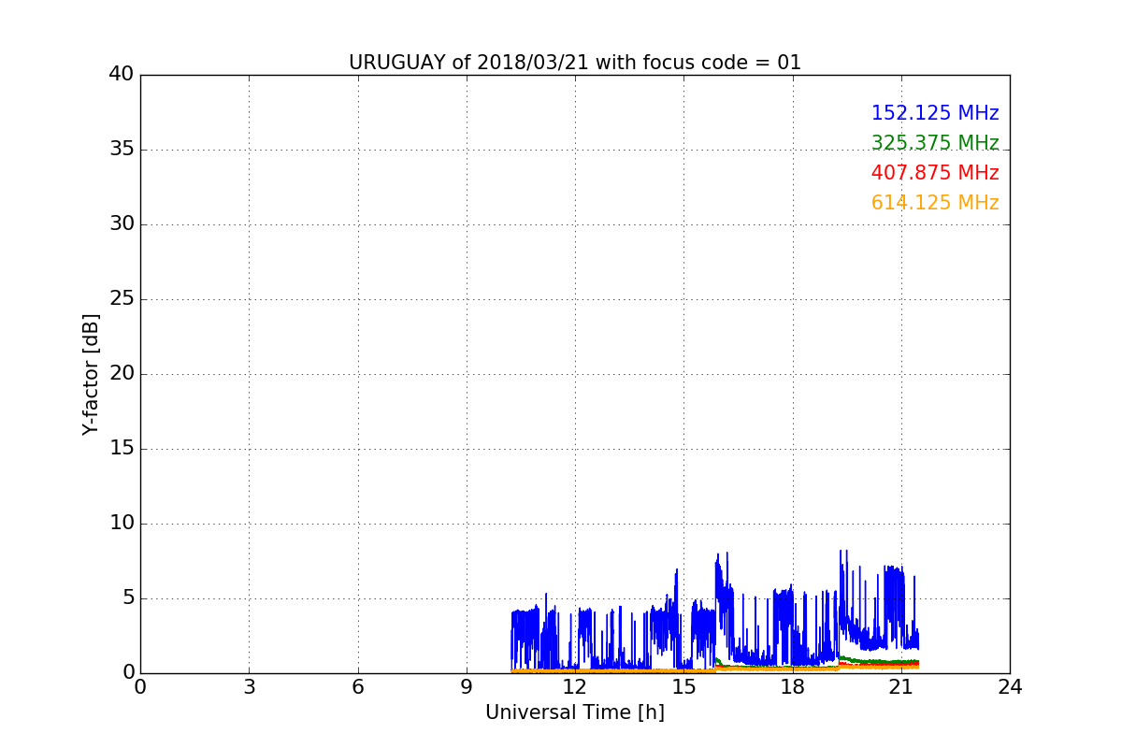This screenshot has height=748, width=1122.
Task: Select the orange 614.125 MHz legend label
Action: click(x=935, y=203)
